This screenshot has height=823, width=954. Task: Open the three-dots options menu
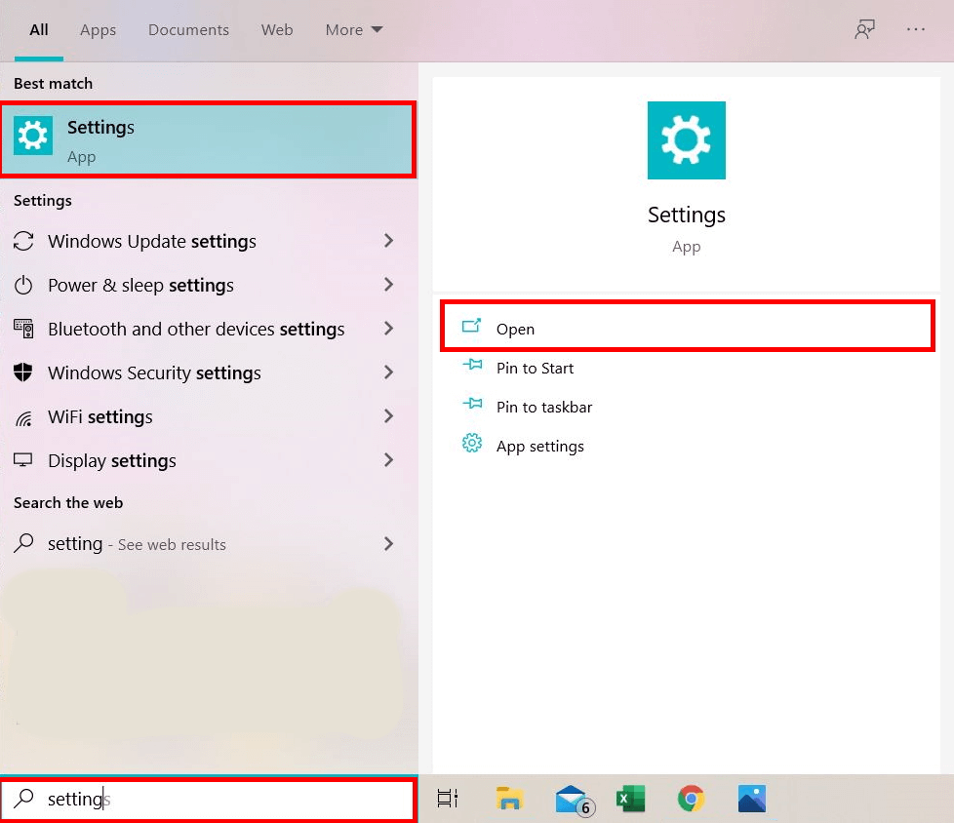pyautogui.click(x=916, y=29)
